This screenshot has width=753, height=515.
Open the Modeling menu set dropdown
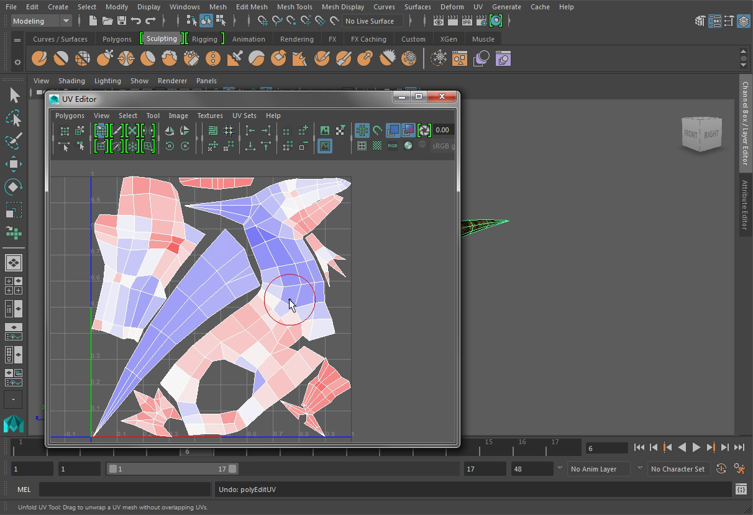point(42,21)
